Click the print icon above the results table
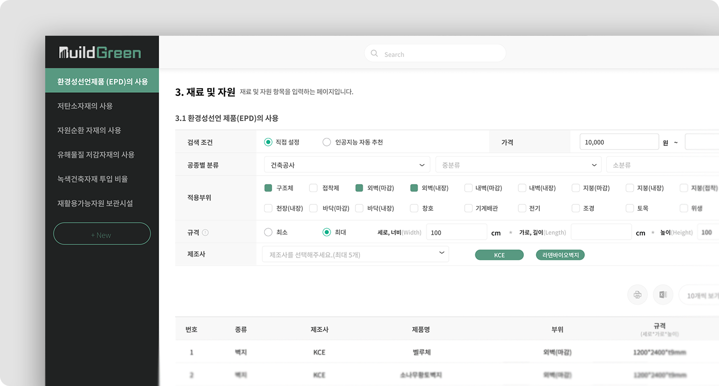Screen dimensions: 719x386 click(637, 294)
